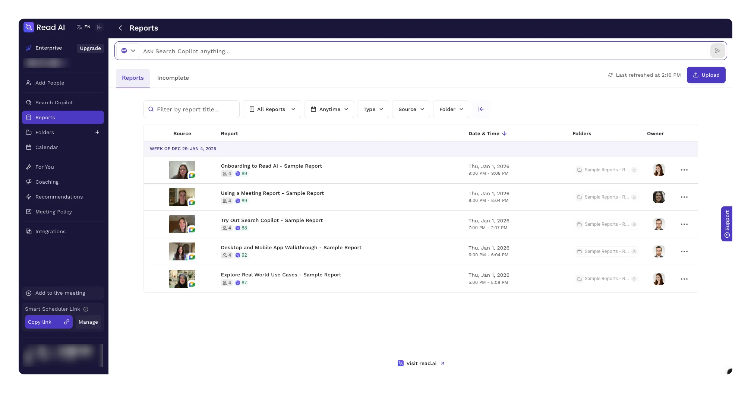Screen dimensions: 751x393
Task: Open more options for Onboarding to Read AI
Action: coord(684,170)
